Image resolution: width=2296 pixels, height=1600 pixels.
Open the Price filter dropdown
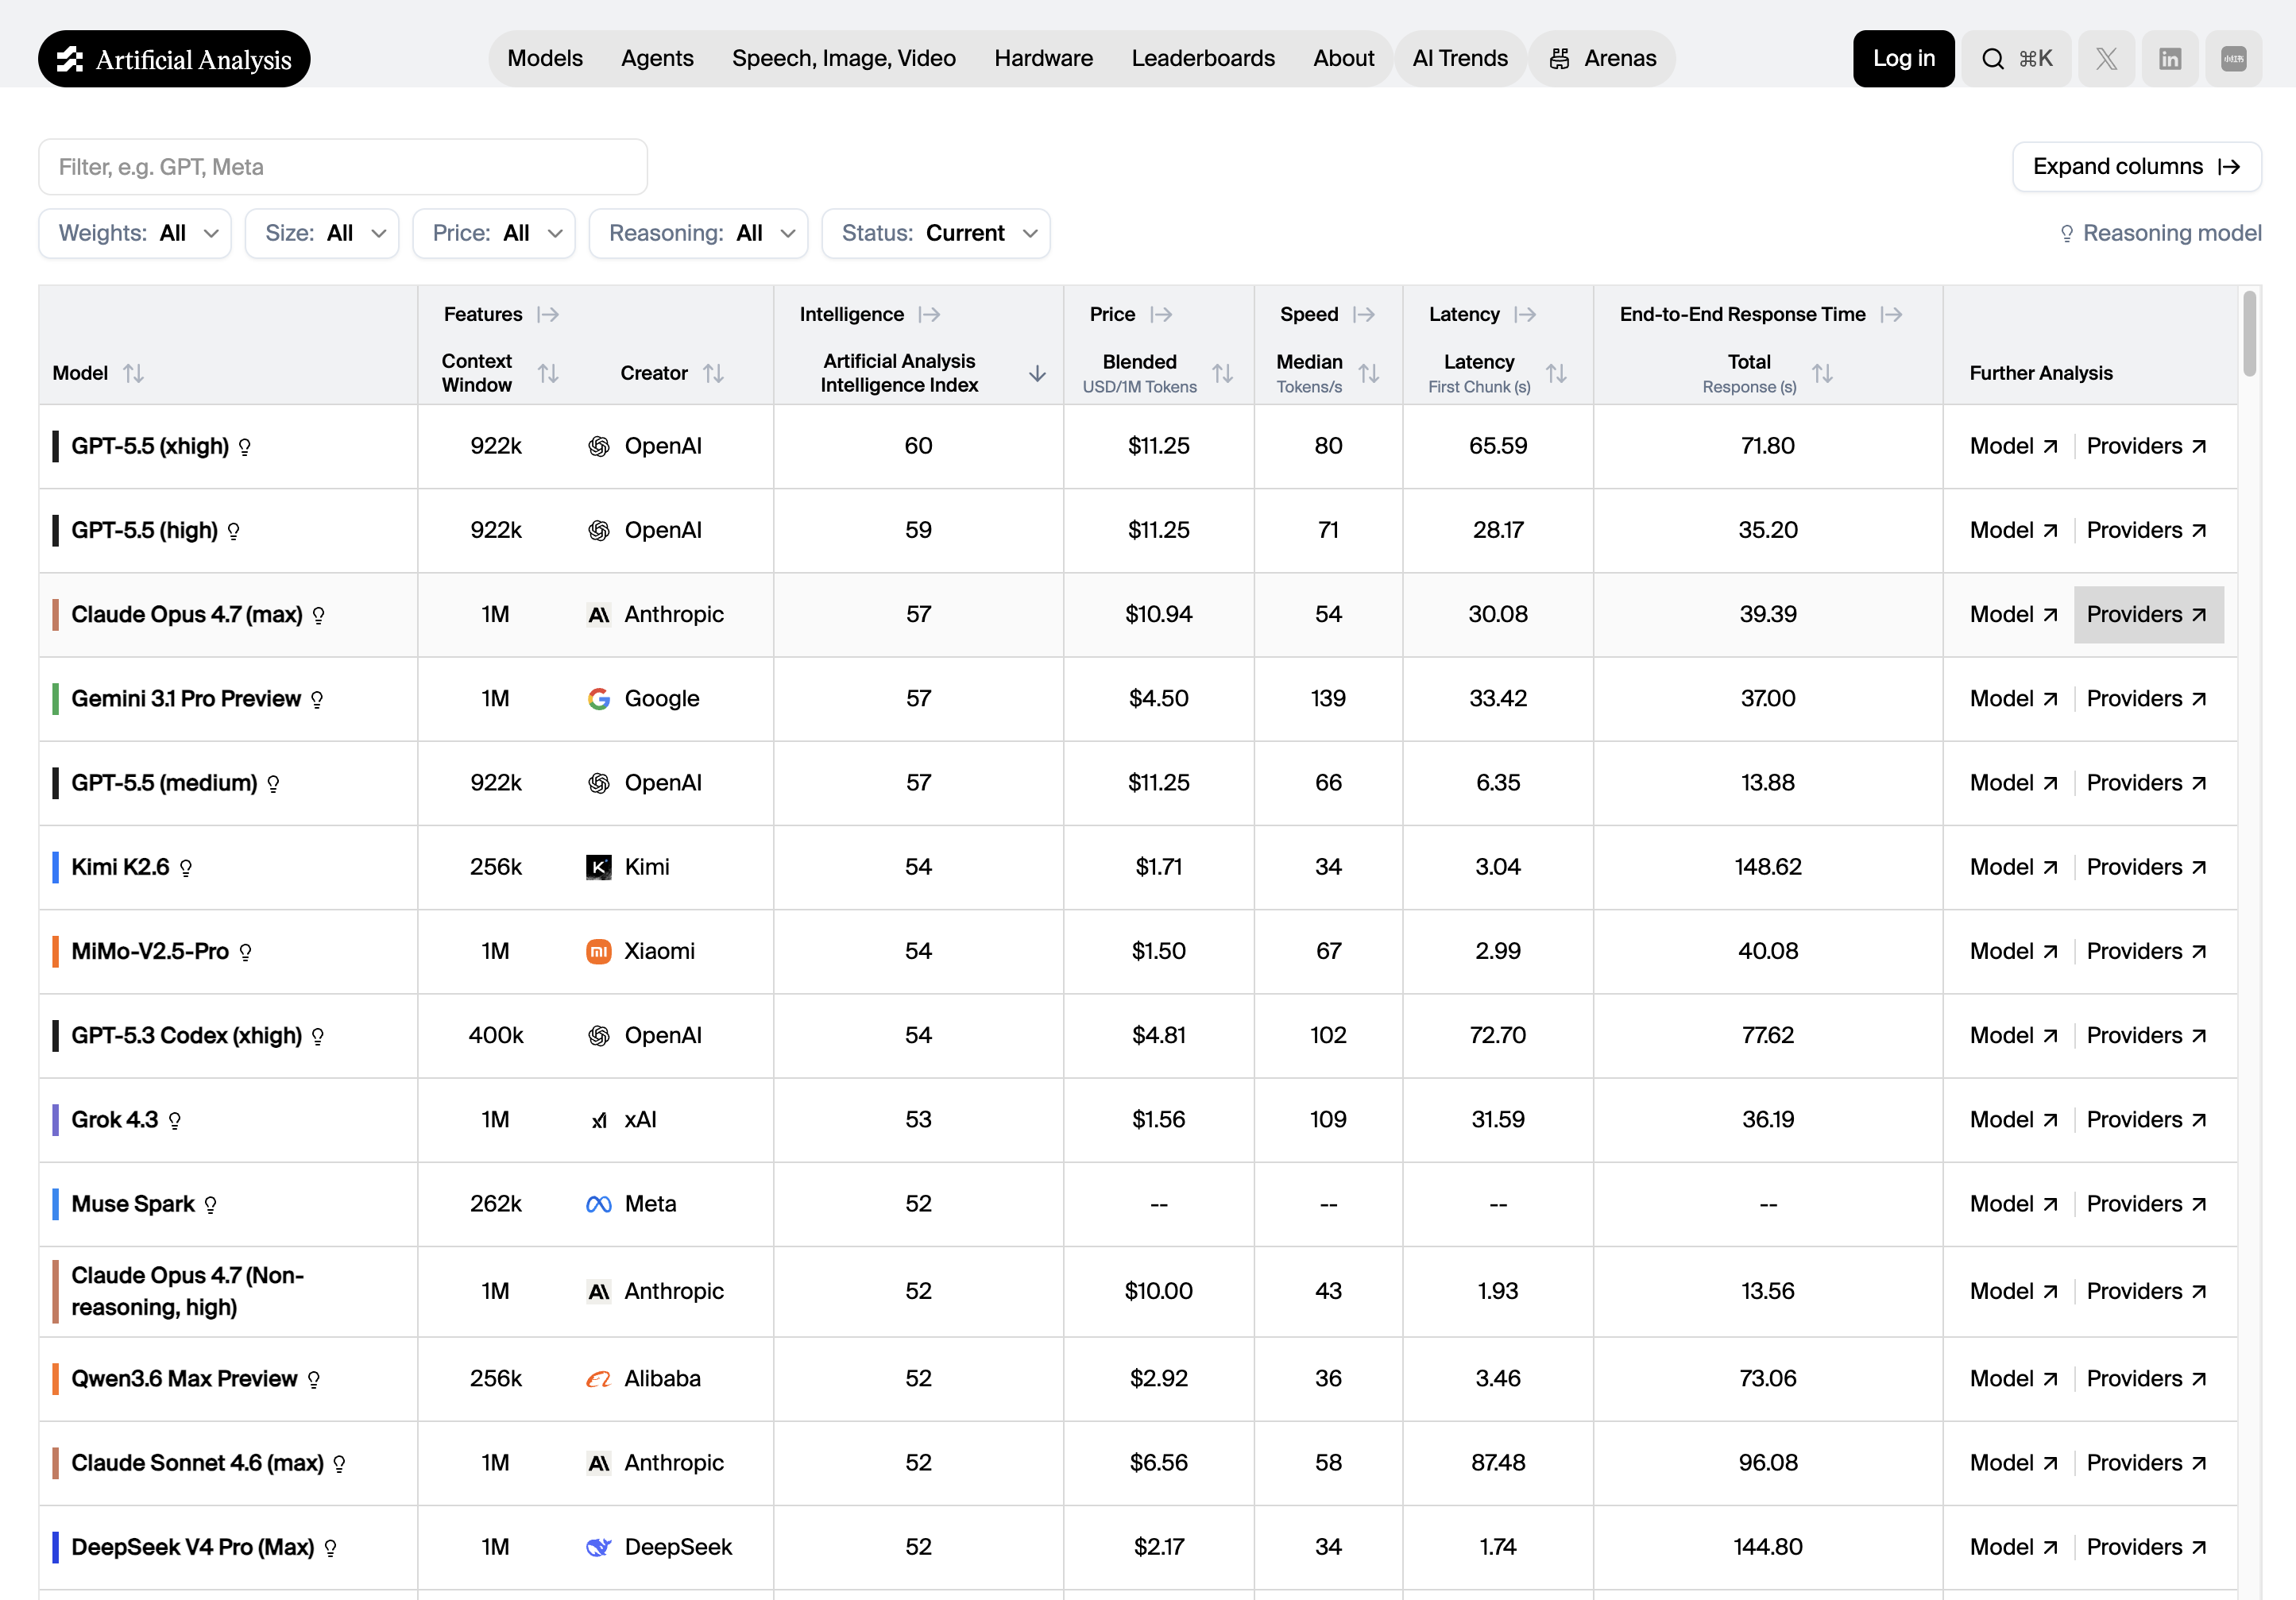[x=494, y=233]
